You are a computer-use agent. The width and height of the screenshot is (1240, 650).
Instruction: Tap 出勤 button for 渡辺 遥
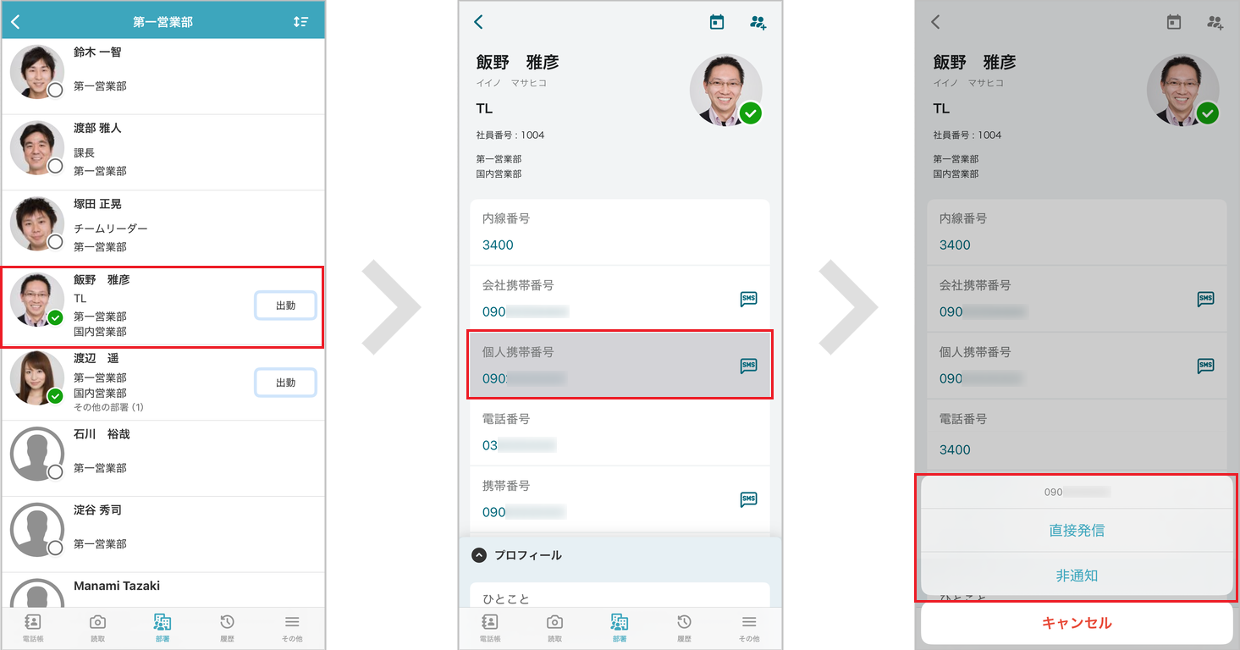pyautogui.click(x=286, y=383)
